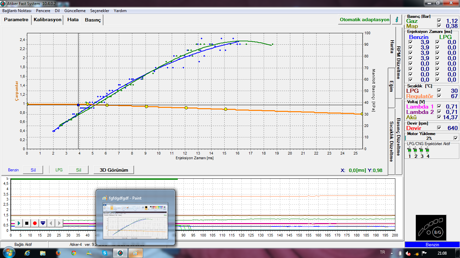Show hidden system tray icons

click(x=392, y=253)
